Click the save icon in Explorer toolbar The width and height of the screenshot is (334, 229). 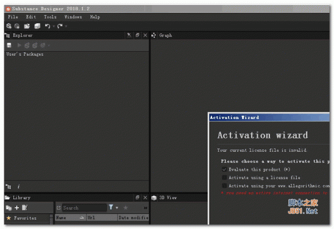point(9,45)
